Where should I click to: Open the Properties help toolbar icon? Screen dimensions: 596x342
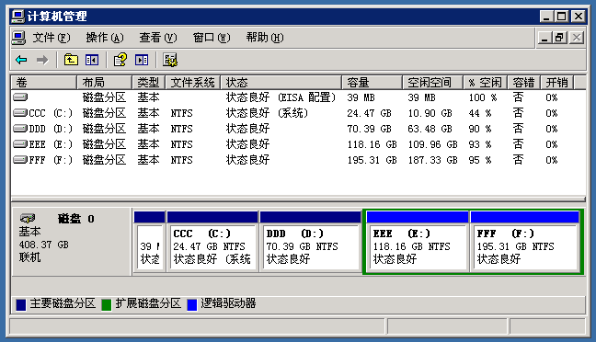point(120,60)
